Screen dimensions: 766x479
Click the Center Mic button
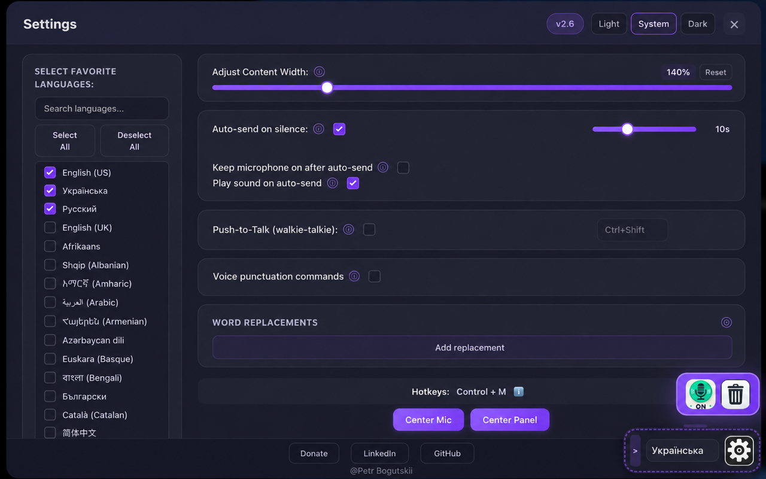[x=428, y=420]
